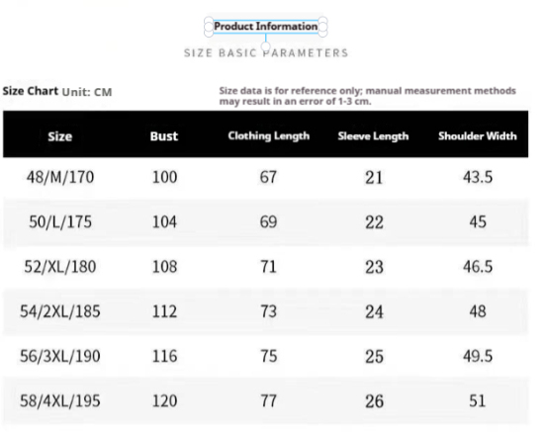Click the middle-left handle of Product Information box
The image size is (545, 433).
pyautogui.click(x=209, y=27)
